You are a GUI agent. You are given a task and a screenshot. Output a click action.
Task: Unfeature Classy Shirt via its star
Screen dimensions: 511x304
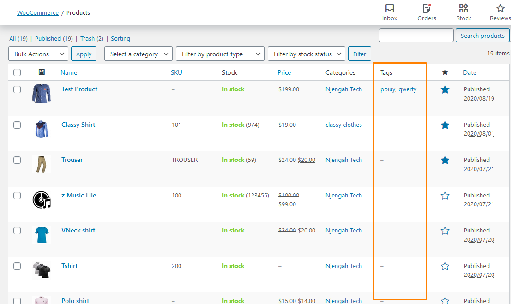[x=445, y=125]
